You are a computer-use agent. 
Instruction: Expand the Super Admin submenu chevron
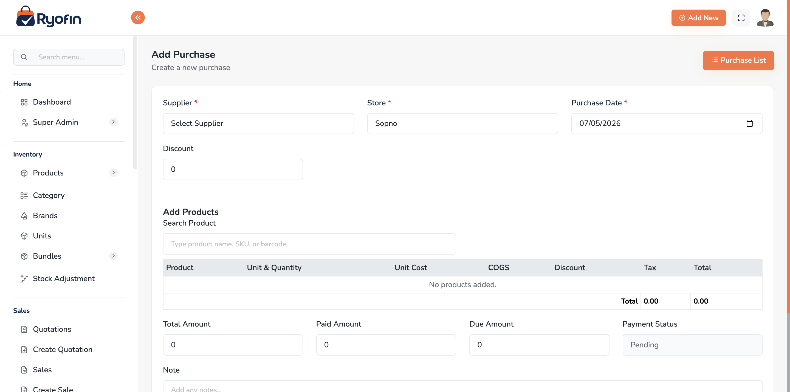114,122
